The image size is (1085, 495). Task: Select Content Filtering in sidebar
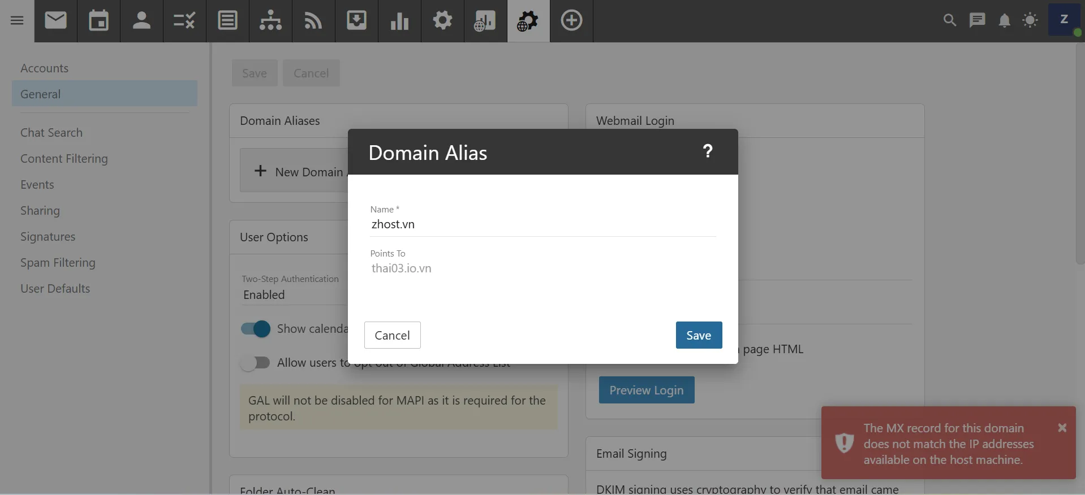(x=64, y=159)
